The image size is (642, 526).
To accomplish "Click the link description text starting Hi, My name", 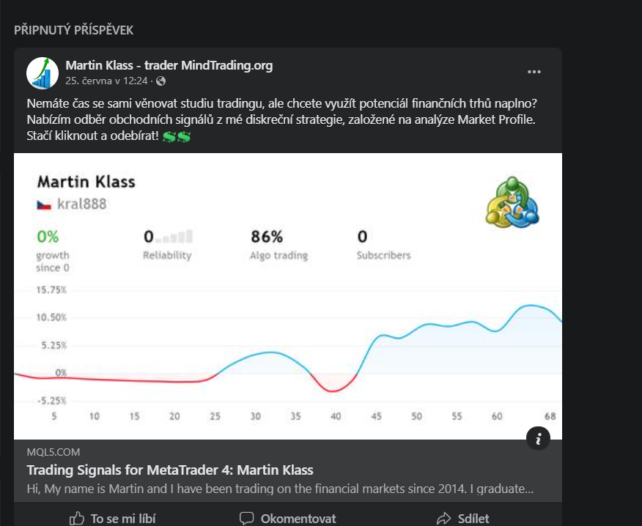I will click(x=280, y=489).
